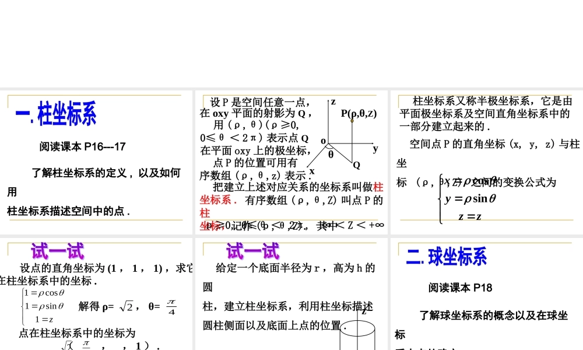Open the slide titled 一.柱坐标系
Image resolution: width=583 pixels, height=350 pixels.
[x=96, y=162]
